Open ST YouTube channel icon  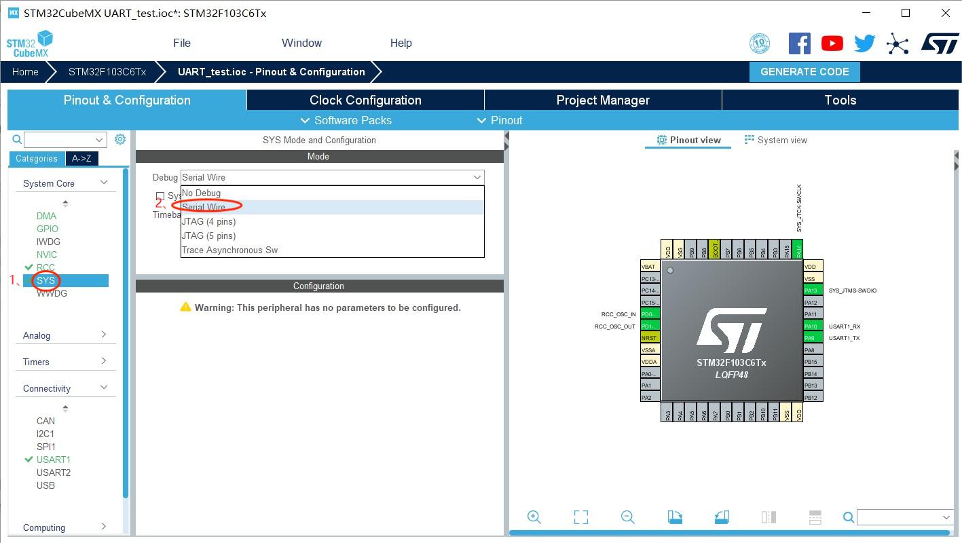click(832, 43)
